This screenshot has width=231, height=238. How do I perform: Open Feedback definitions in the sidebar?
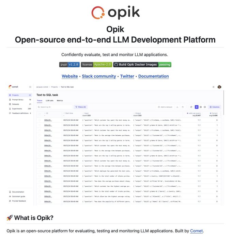(20, 113)
